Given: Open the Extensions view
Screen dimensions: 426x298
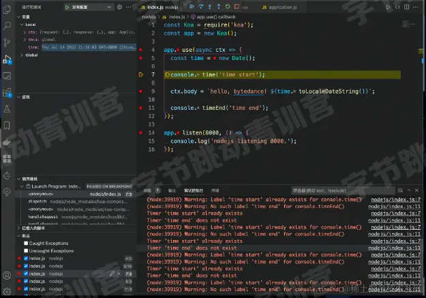Looking at the screenshot, I should 7,93.
